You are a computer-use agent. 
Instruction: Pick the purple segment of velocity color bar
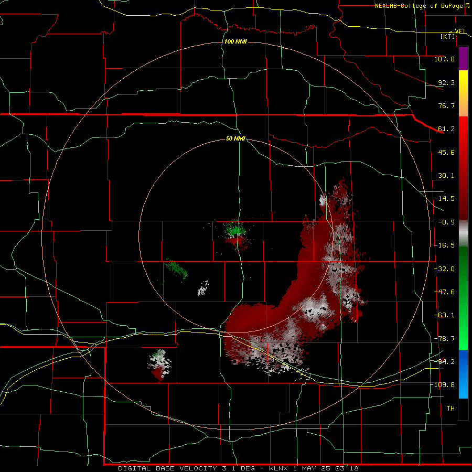pos(463,58)
